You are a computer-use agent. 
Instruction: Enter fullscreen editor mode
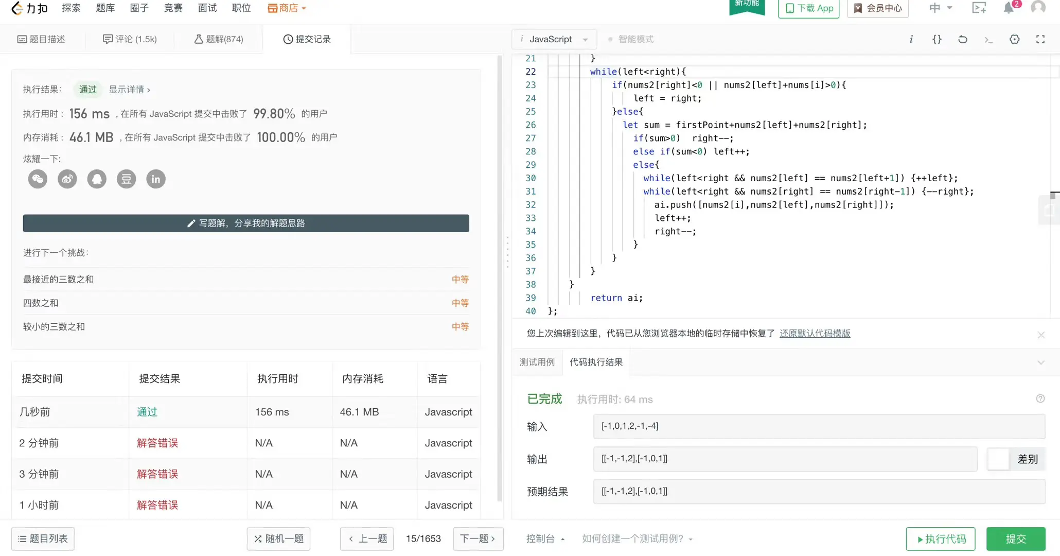pos(1040,39)
